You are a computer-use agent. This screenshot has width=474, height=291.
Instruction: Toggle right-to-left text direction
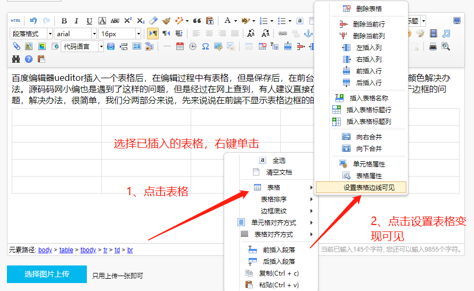pos(166,33)
